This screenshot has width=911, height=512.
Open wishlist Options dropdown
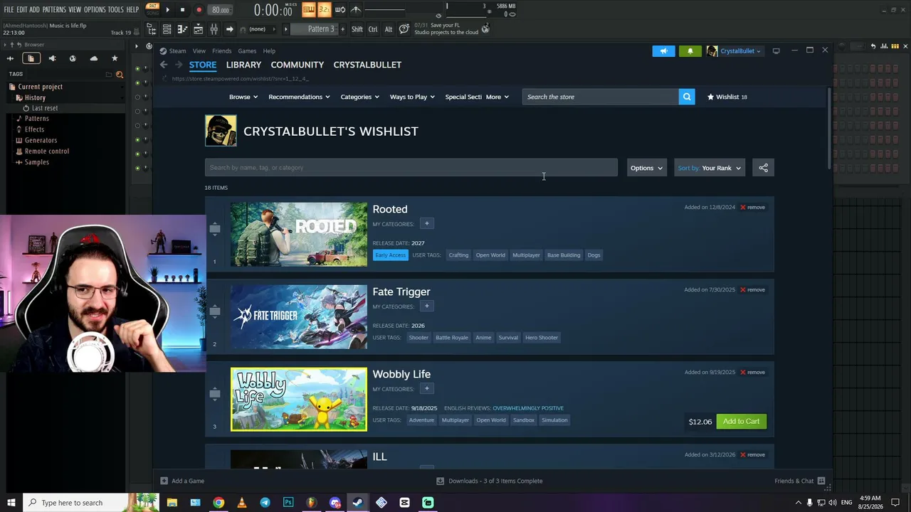coord(646,168)
